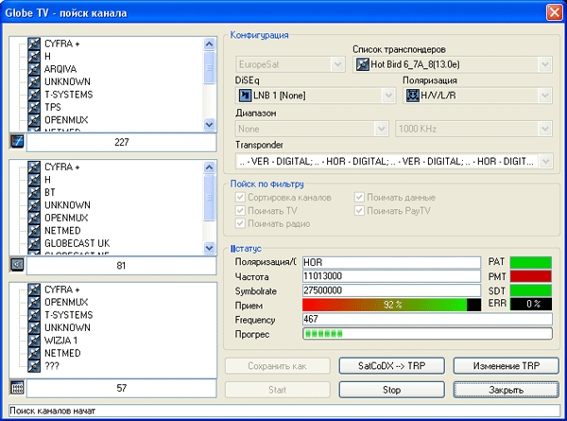Screen dimensions: 567x421
Task: Select NETMED in the data channel list
Action: [x=62, y=353]
